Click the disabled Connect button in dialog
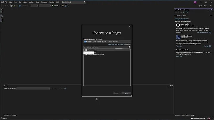 tap(117, 93)
